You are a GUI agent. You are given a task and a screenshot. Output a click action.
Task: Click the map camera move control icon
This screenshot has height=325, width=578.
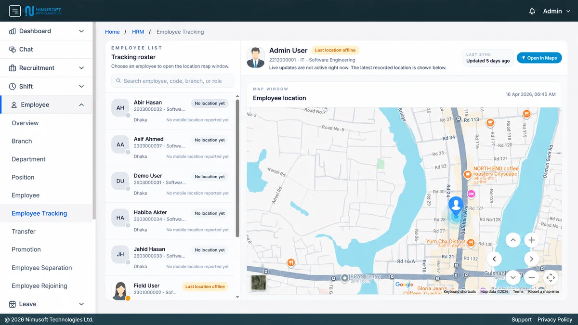click(x=551, y=277)
